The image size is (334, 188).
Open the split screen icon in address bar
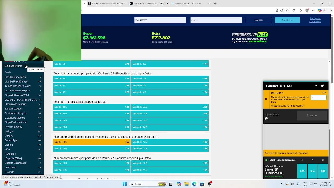coord(277,10)
